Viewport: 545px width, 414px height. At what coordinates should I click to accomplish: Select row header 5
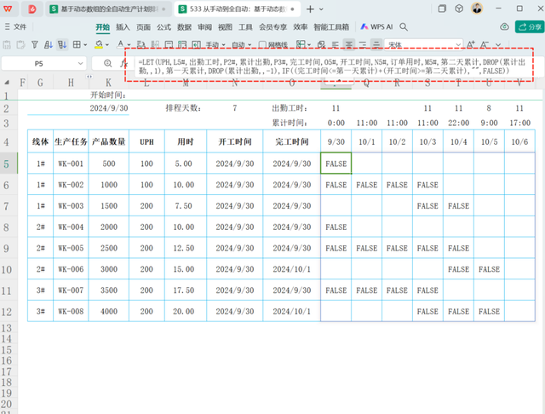[x=8, y=164]
